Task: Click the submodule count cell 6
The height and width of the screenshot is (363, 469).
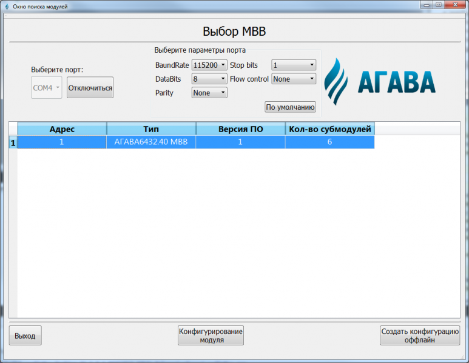Action: click(x=330, y=142)
